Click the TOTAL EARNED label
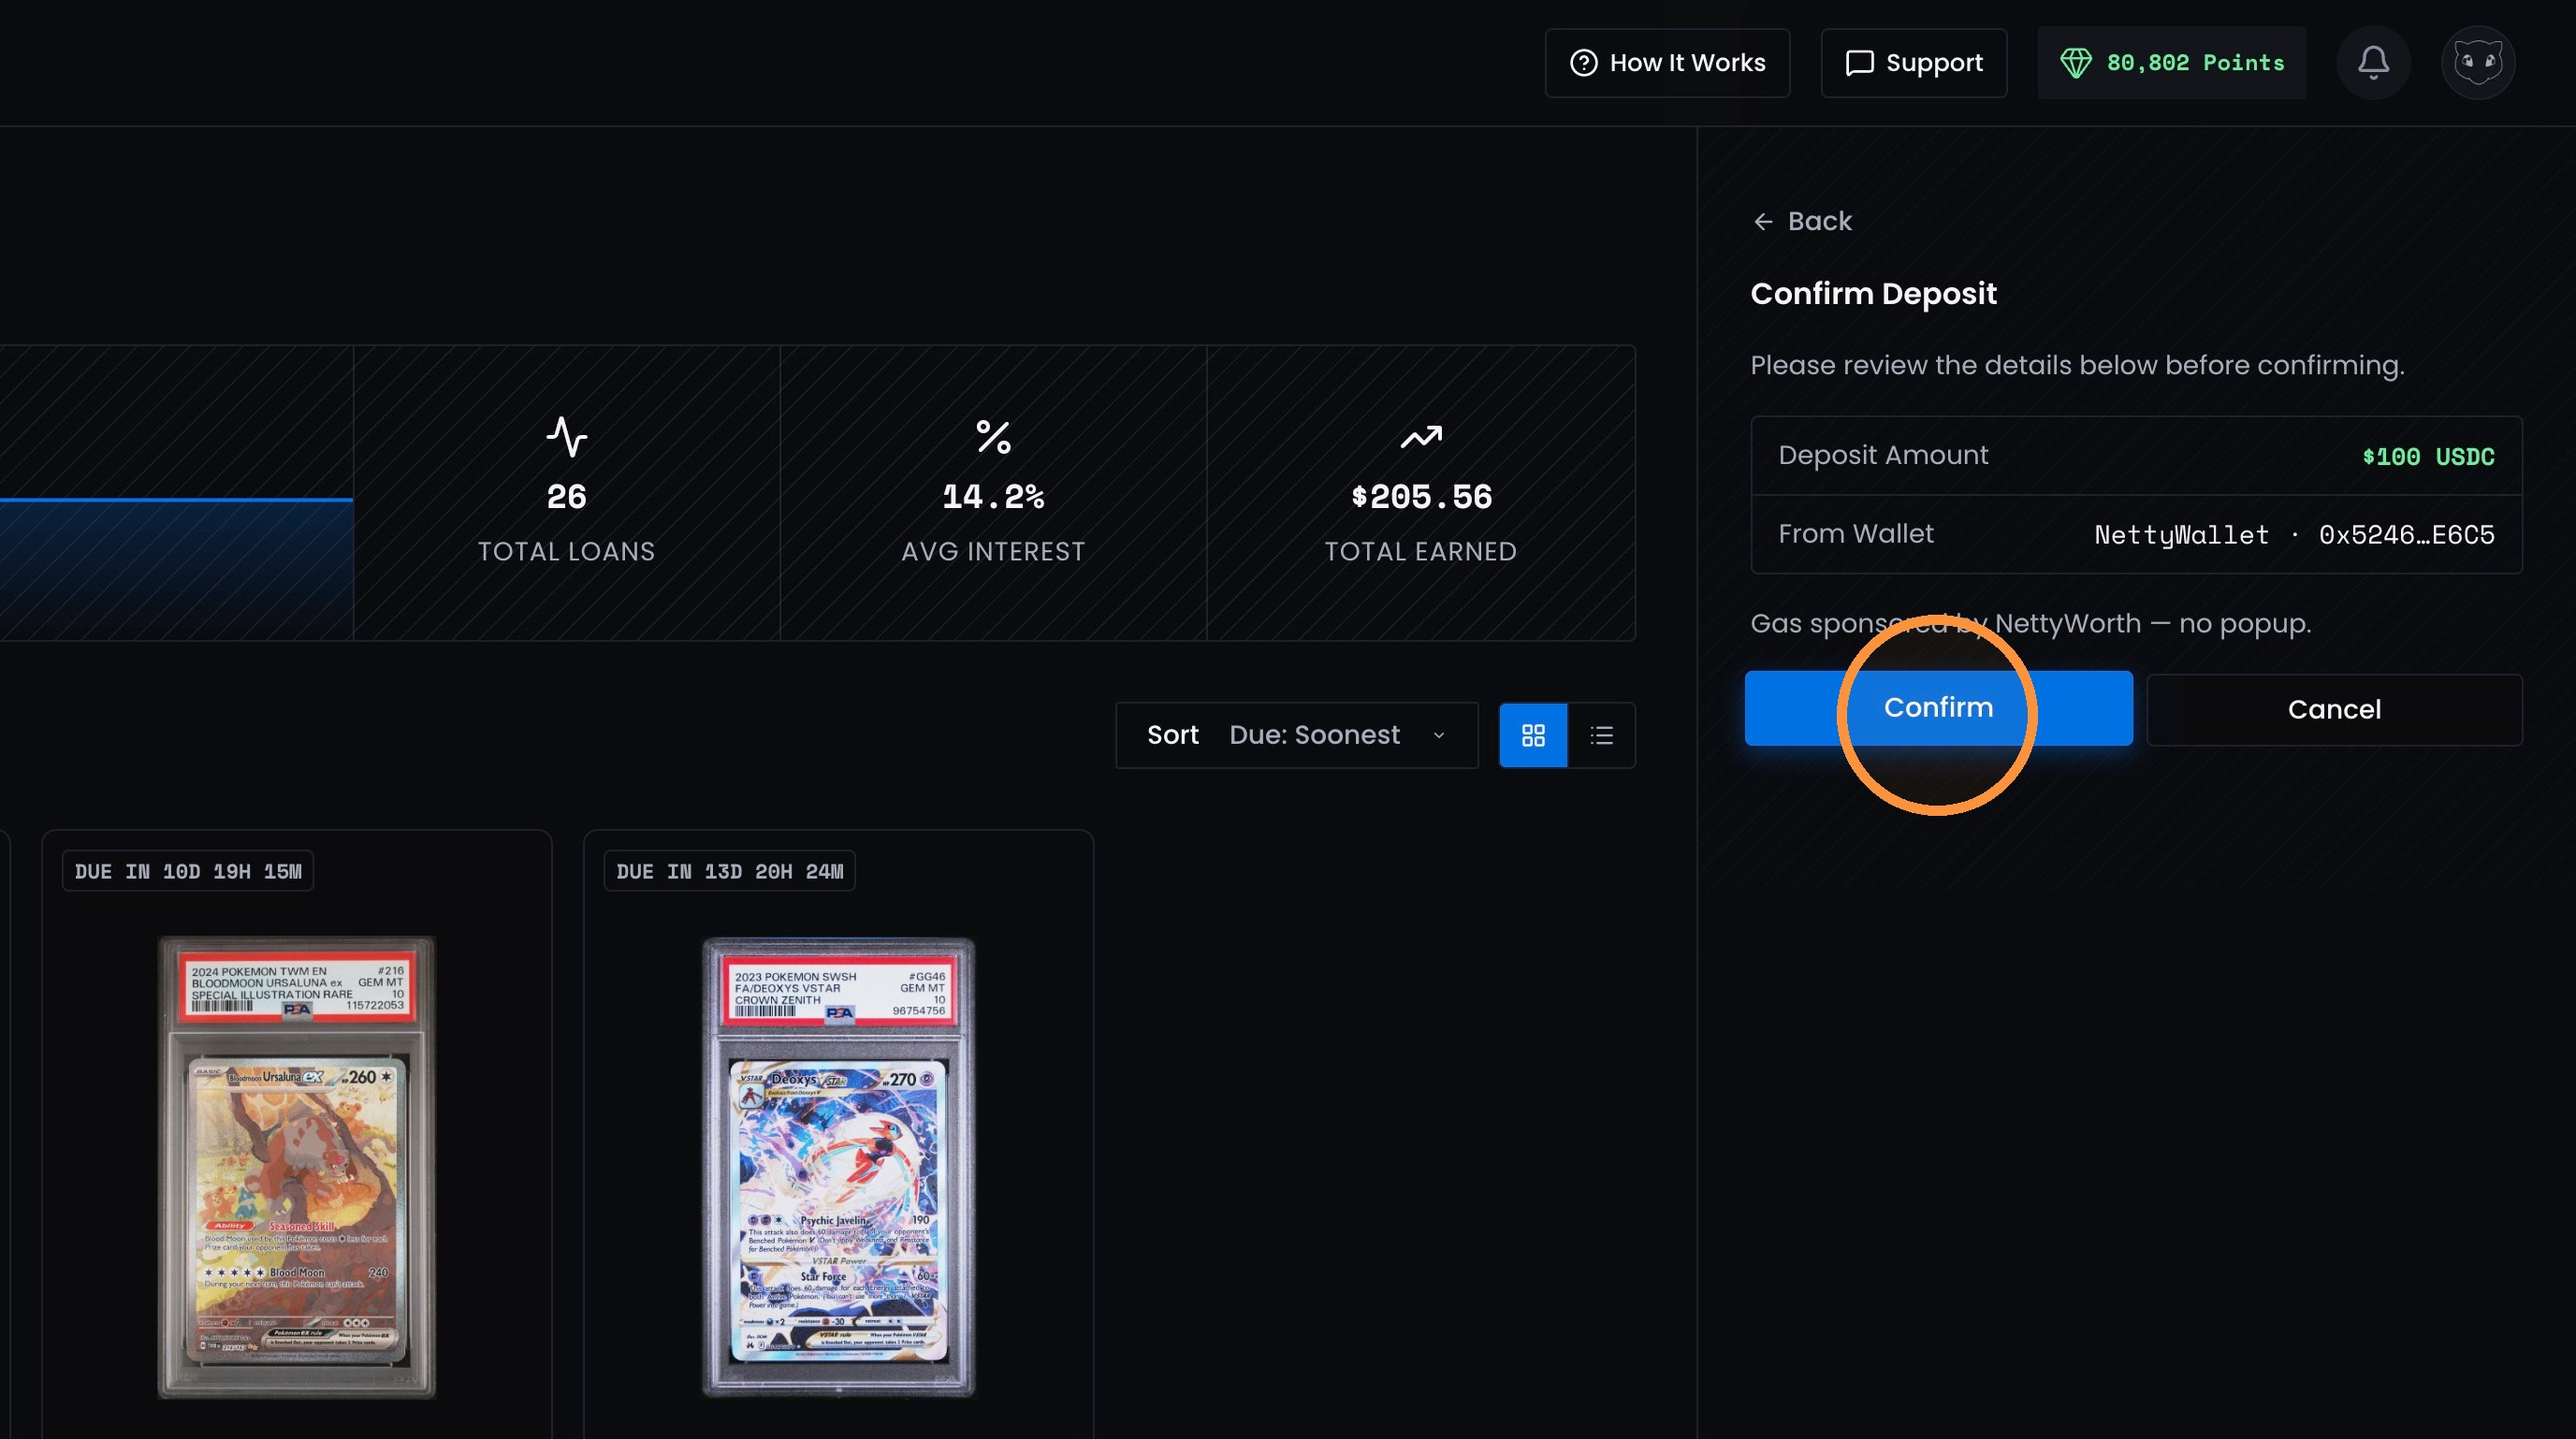 pos(1421,552)
